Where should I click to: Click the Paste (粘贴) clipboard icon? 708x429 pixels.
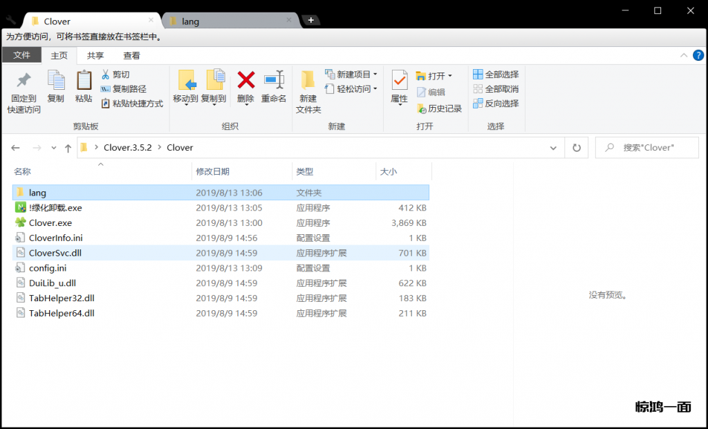tap(84, 81)
